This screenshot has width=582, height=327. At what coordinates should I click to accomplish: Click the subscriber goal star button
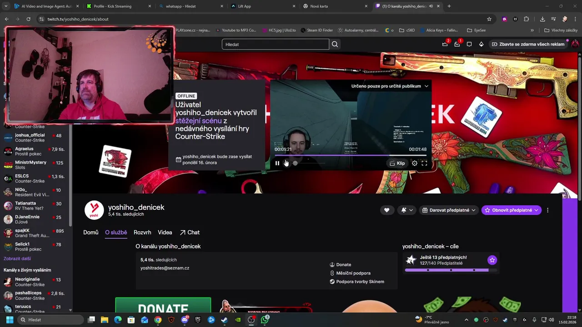coord(492,260)
